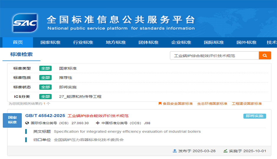The width and height of the screenshot is (277, 159).
Task: Click the globe icon next to 国际标准分类号
Action: (27, 123)
